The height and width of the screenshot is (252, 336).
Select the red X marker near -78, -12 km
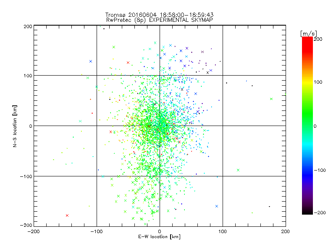[110, 132]
